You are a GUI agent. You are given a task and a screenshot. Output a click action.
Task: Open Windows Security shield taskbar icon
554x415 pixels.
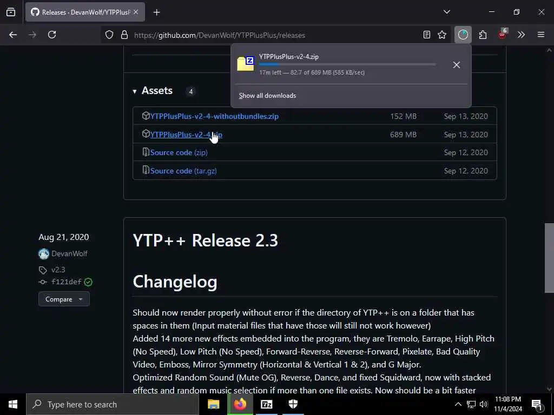point(293,404)
